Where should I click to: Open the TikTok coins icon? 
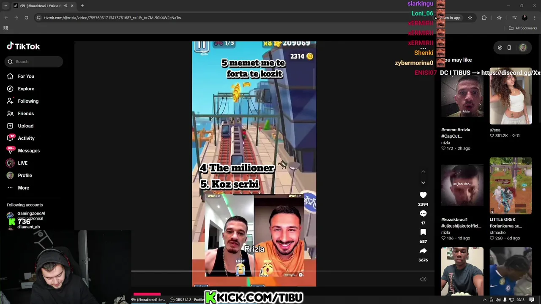[500, 48]
